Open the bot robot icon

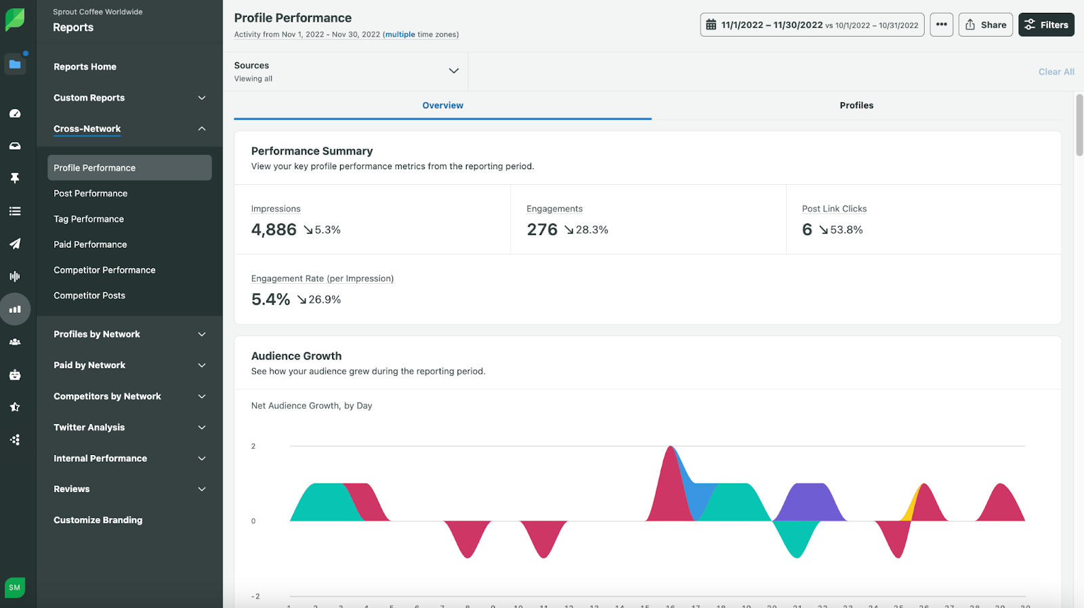click(15, 374)
